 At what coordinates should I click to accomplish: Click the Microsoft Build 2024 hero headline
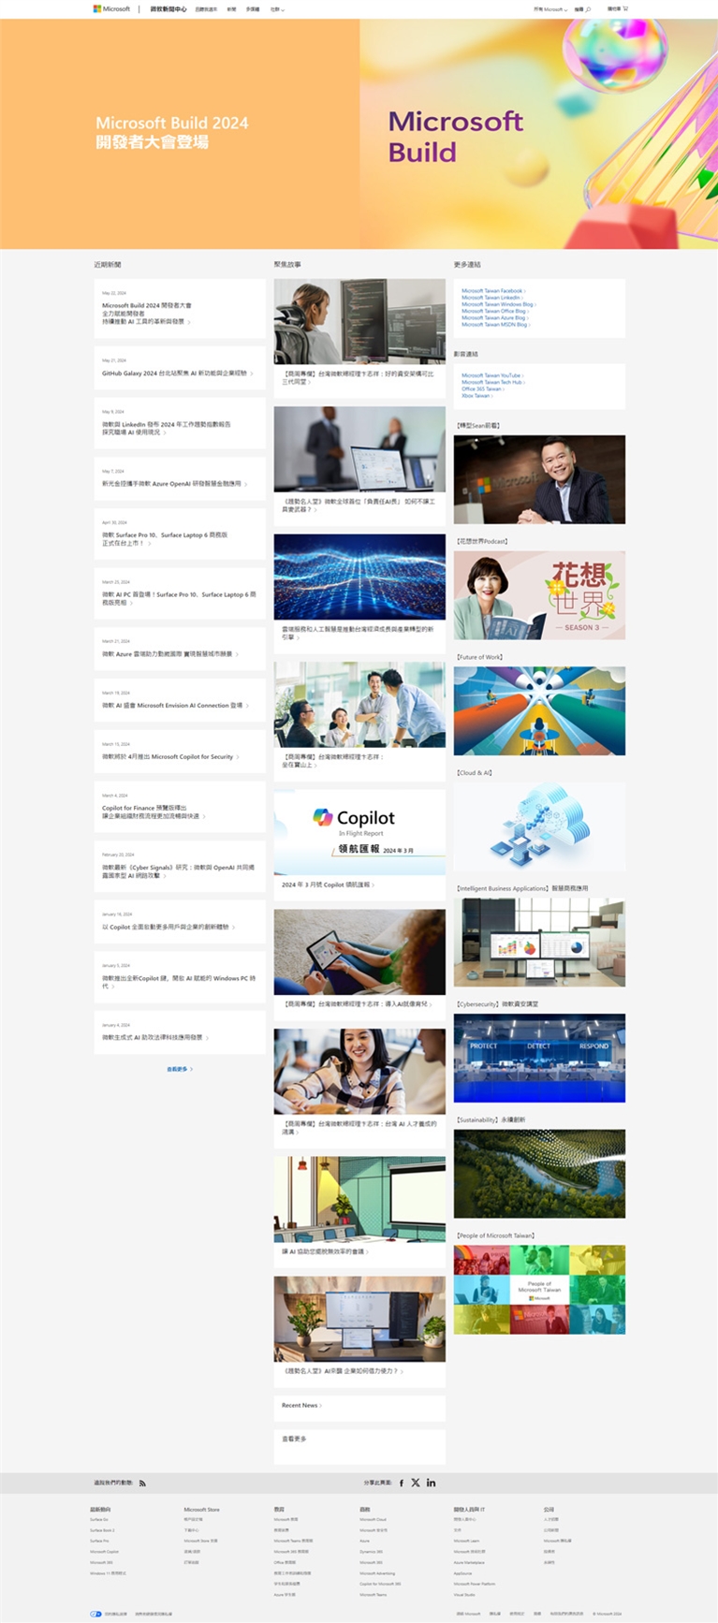pyautogui.click(x=172, y=132)
